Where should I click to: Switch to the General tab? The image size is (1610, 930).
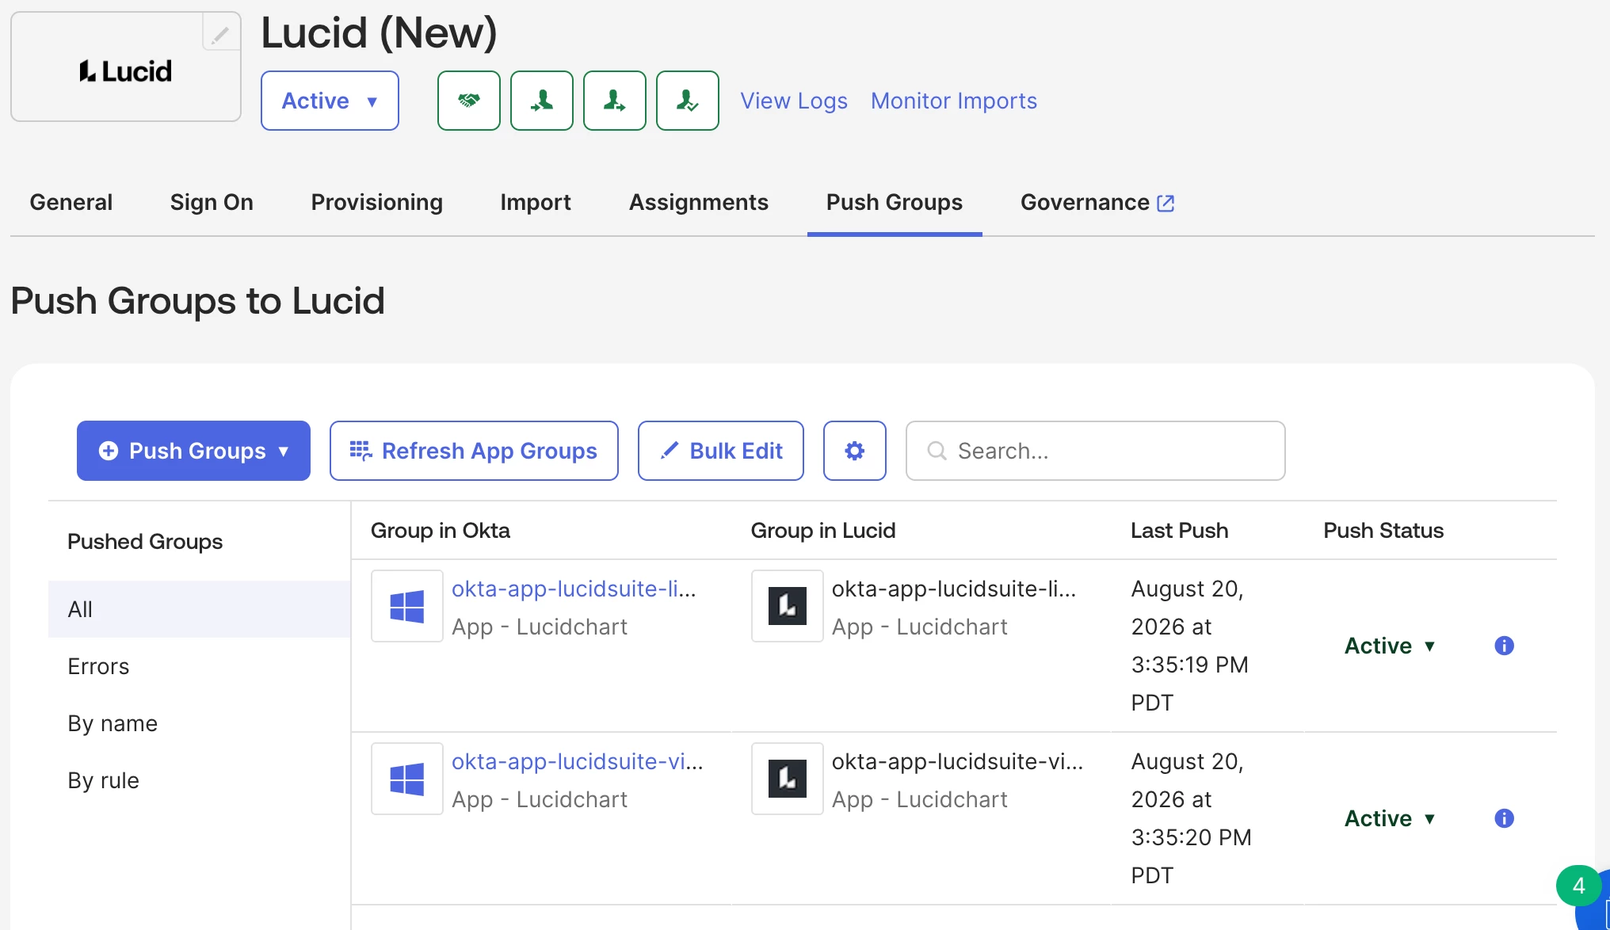coord(71,203)
